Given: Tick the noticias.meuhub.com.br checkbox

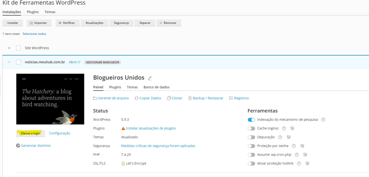Looking at the screenshot, I should point(19,62).
